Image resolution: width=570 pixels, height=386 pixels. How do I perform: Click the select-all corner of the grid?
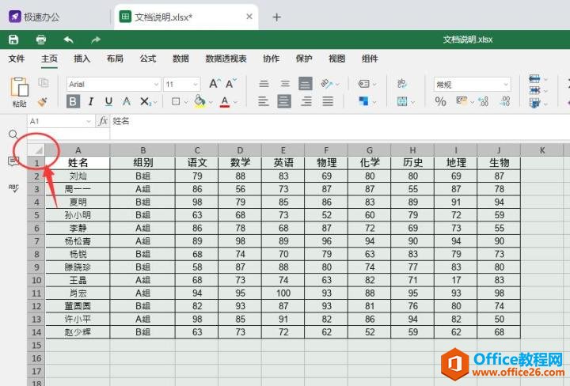38,149
